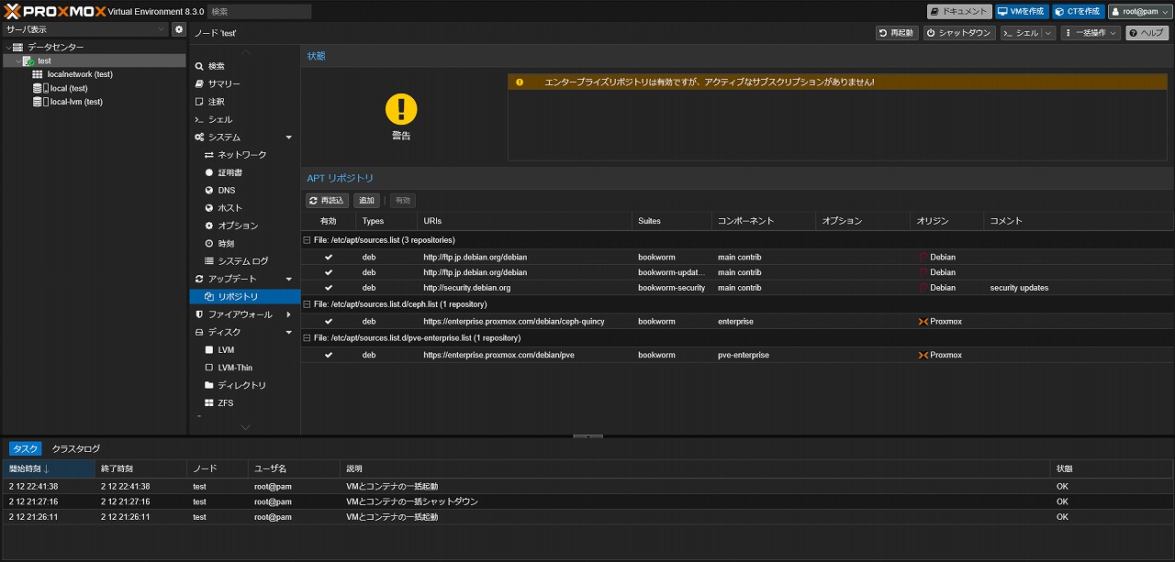Click the CTを作成 button

(x=1078, y=11)
